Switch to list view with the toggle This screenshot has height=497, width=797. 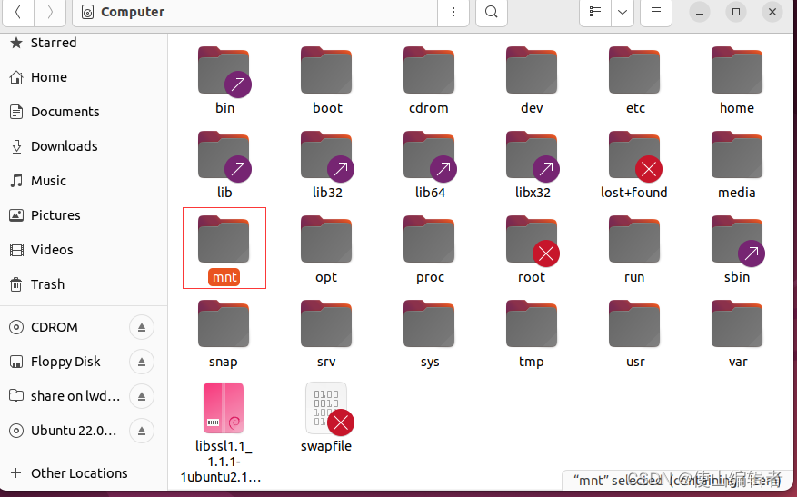tap(595, 12)
